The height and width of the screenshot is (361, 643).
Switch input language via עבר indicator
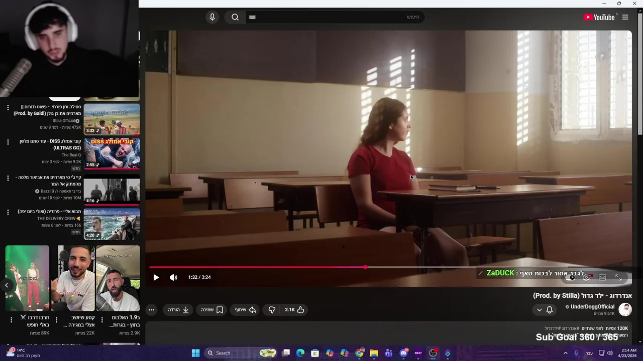tap(589, 353)
